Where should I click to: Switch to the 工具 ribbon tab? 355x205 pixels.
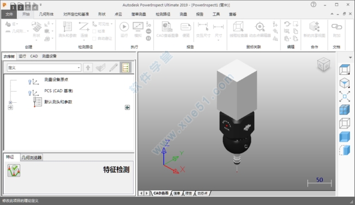click(216, 14)
